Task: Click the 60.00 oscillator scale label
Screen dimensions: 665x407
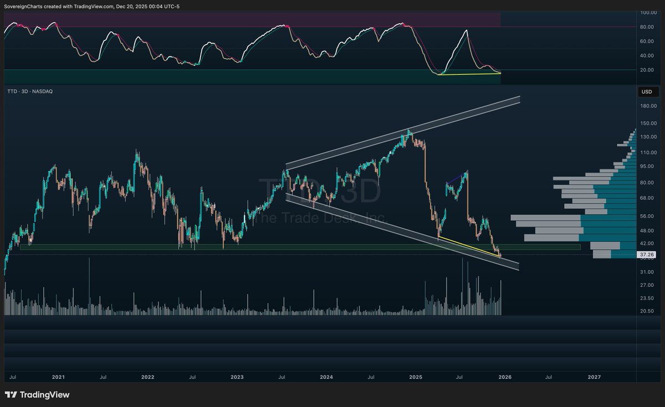Action: point(647,42)
